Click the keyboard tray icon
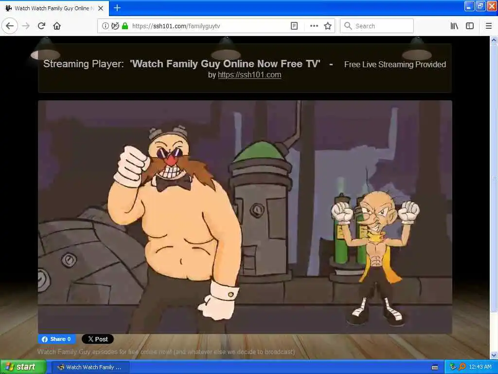The image size is (498, 374). [x=435, y=367]
